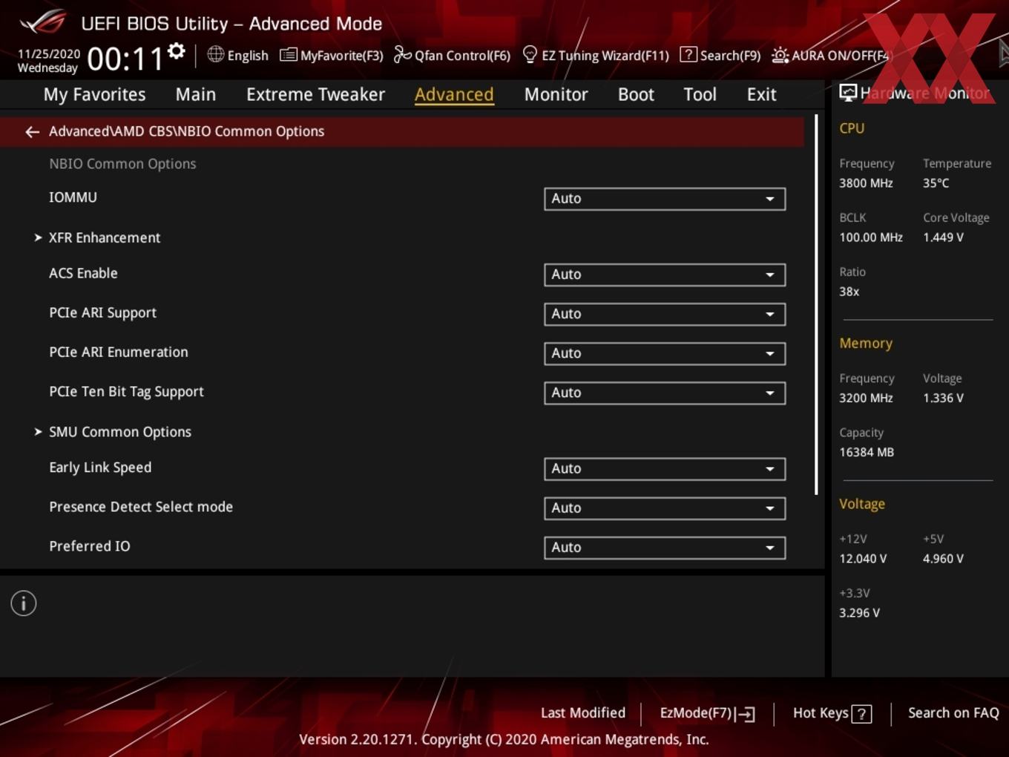
Task: Open the Boot tab
Action: (636, 94)
